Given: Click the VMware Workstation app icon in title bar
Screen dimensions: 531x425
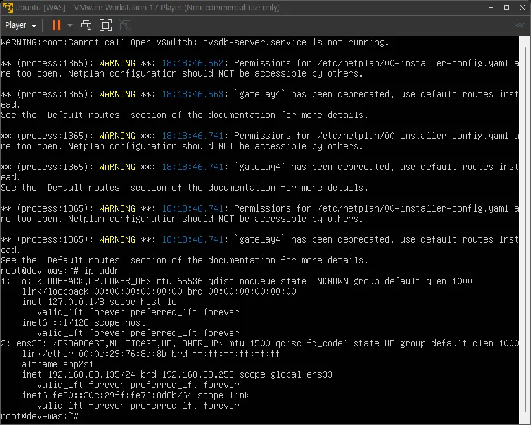Looking at the screenshot, I should [x=7, y=7].
